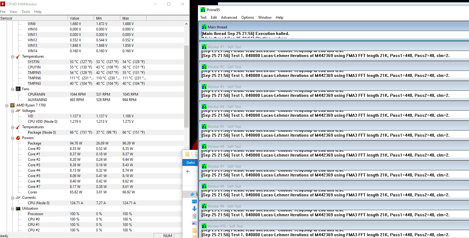Click the Utilization section icon

click(18, 208)
